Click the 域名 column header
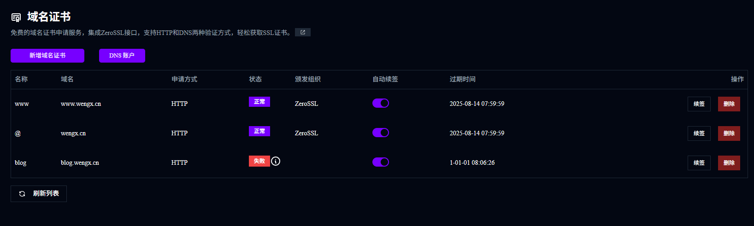Image resolution: width=754 pixels, height=226 pixels. pyautogui.click(x=67, y=79)
